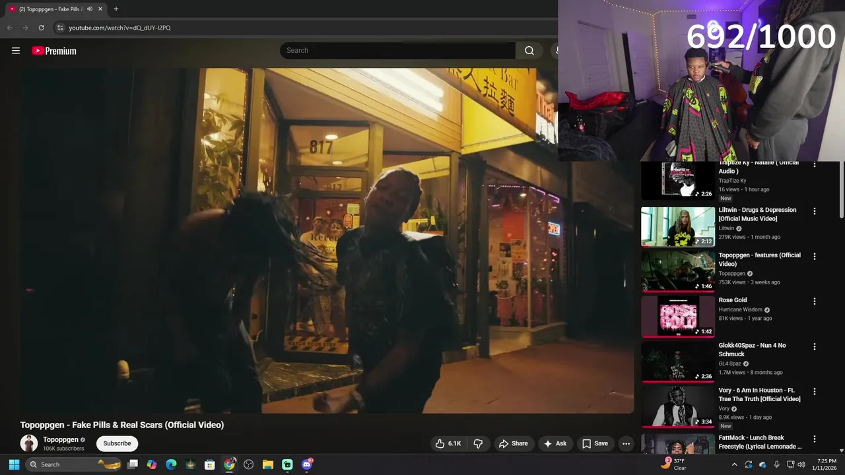Open the microphone tray icon
Image resolution: width=845 pixels, height=475 pixels.
pyautogui.click(x=776, y=464)
